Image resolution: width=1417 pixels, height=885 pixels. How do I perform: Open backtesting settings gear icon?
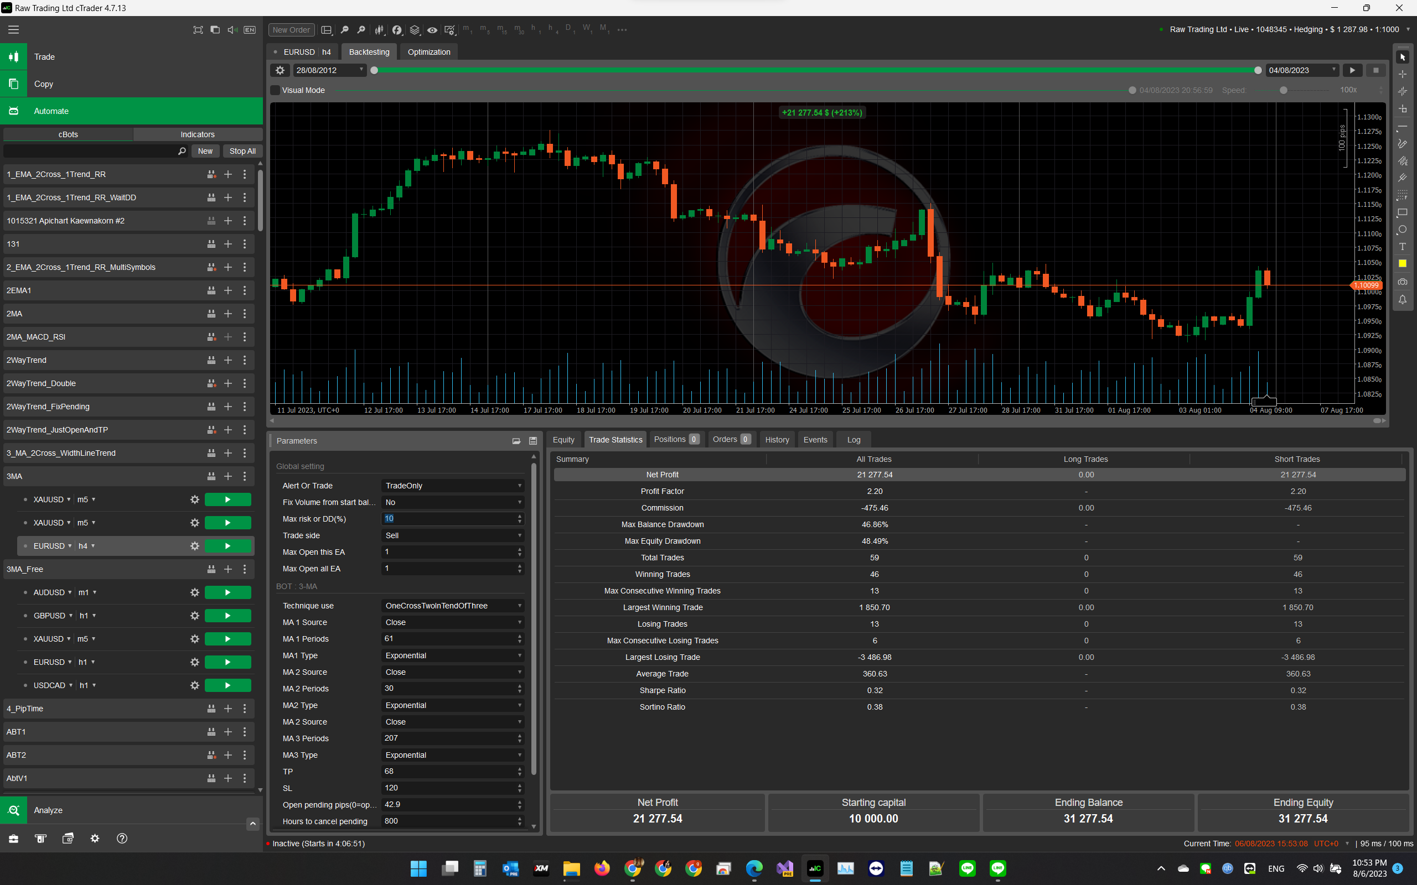point(280,70)
